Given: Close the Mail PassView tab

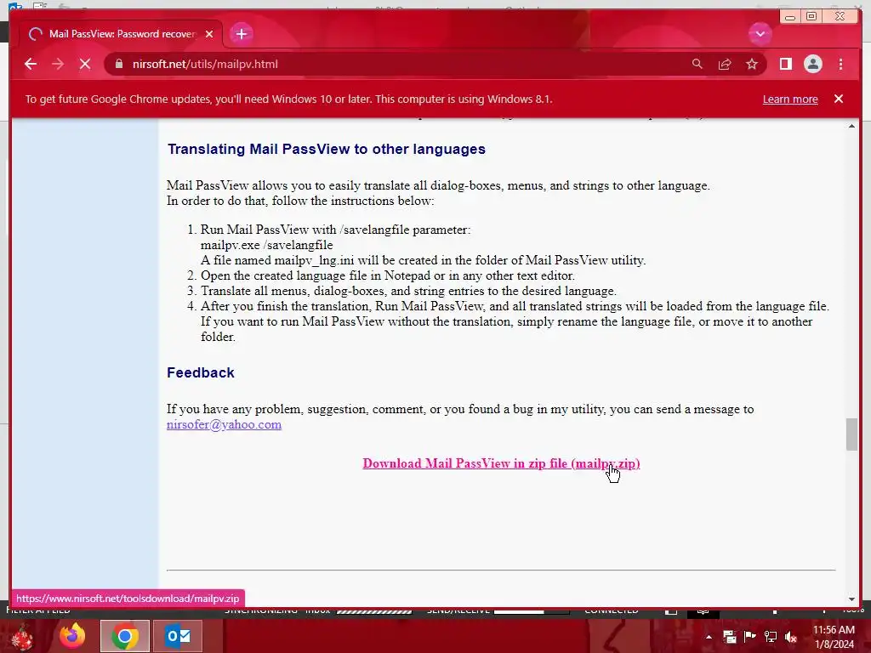Looking at the screenshot, I should [209, 34].
